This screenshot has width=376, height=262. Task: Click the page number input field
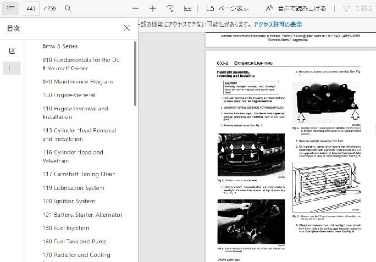(31, 8)
